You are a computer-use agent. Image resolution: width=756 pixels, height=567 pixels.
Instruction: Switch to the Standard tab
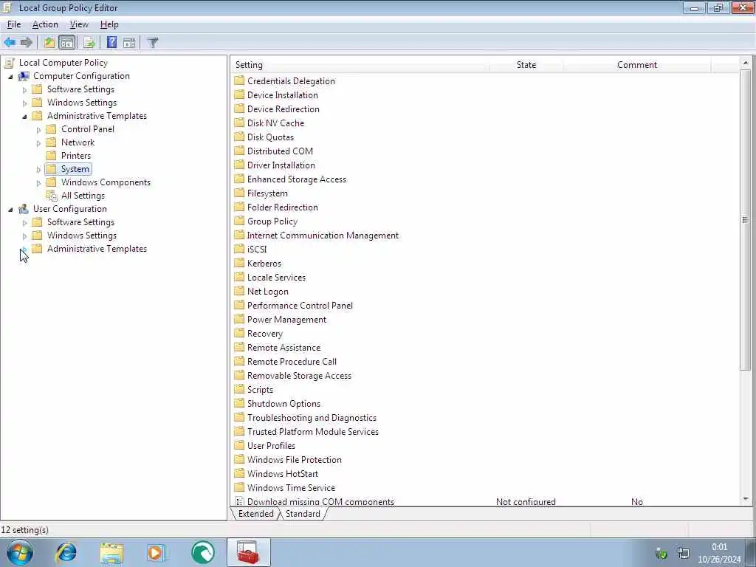click(x=303, y=514)
